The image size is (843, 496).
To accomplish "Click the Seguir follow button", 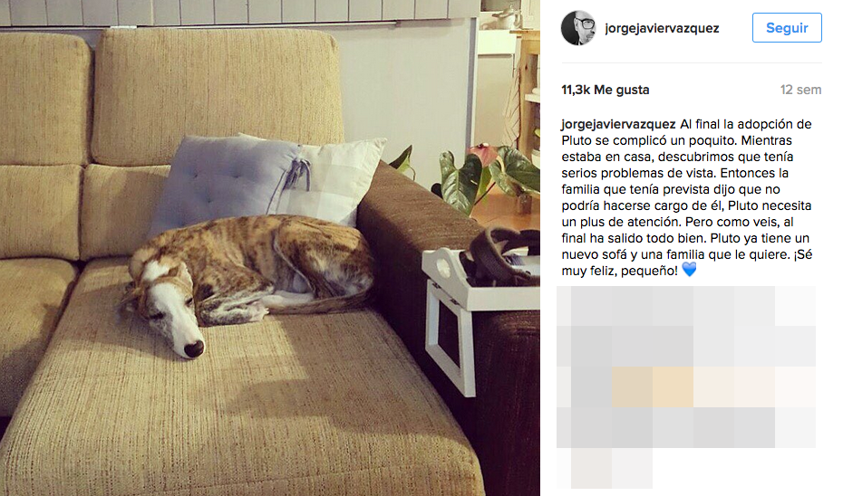I will pos(787,28).
